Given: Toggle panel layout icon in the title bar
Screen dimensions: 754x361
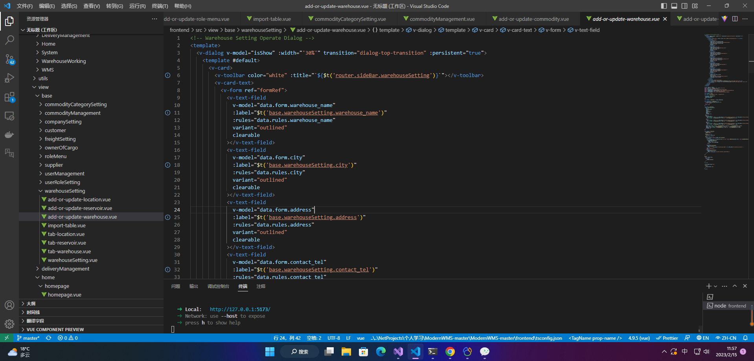Looking at the screenshot, I should (x=674, y=6).
